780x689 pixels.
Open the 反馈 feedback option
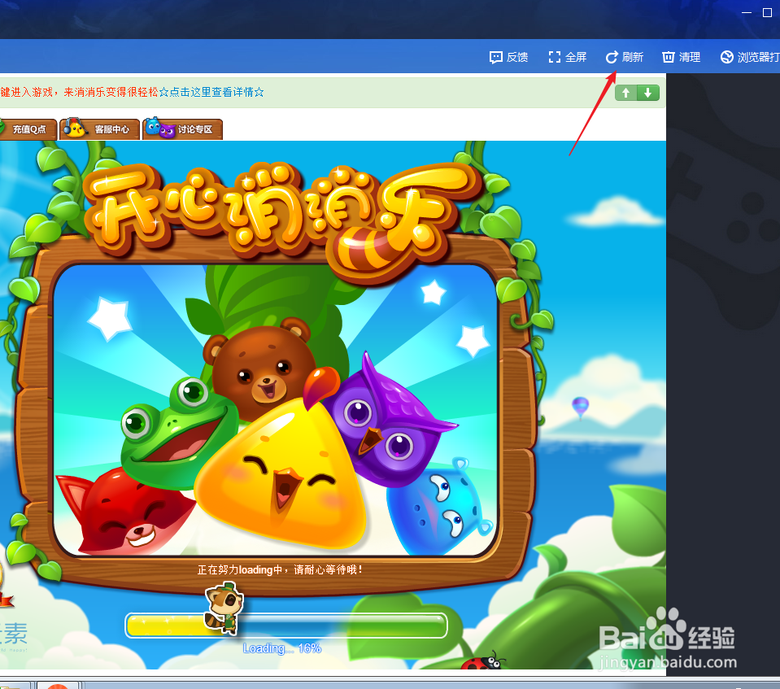tap(508, 57)
